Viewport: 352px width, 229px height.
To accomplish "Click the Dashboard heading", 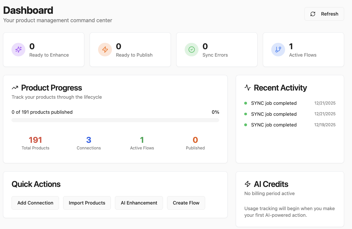I will [28, 10].
